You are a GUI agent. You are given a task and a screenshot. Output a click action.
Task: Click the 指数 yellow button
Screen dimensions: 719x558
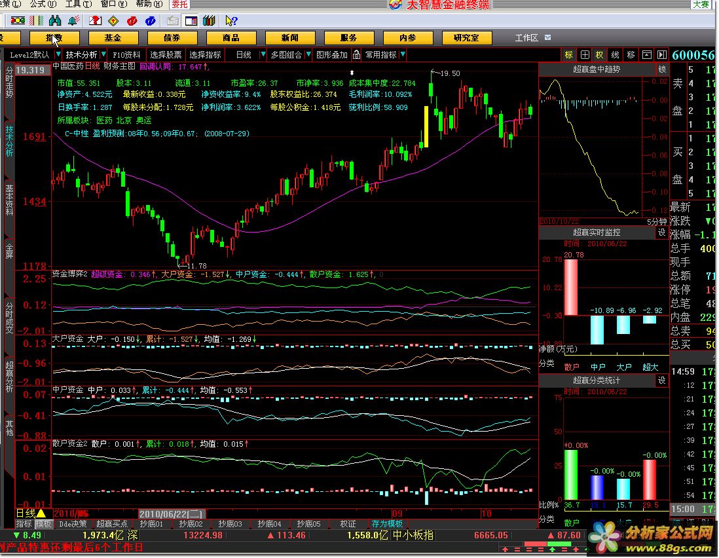pos(54,37)
